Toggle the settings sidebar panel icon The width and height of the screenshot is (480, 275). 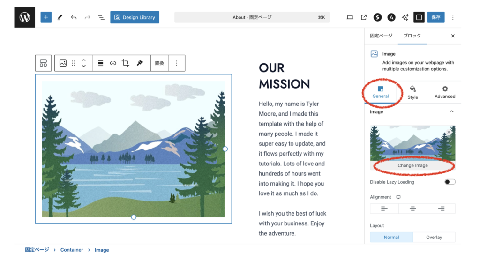click(x=419, y=17)
